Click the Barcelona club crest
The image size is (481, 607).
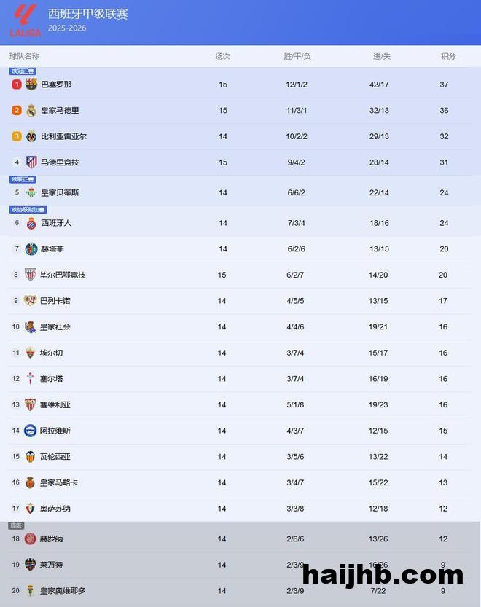[31, 85]
